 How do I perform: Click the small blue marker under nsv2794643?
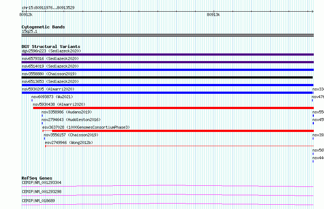[42, 123]
